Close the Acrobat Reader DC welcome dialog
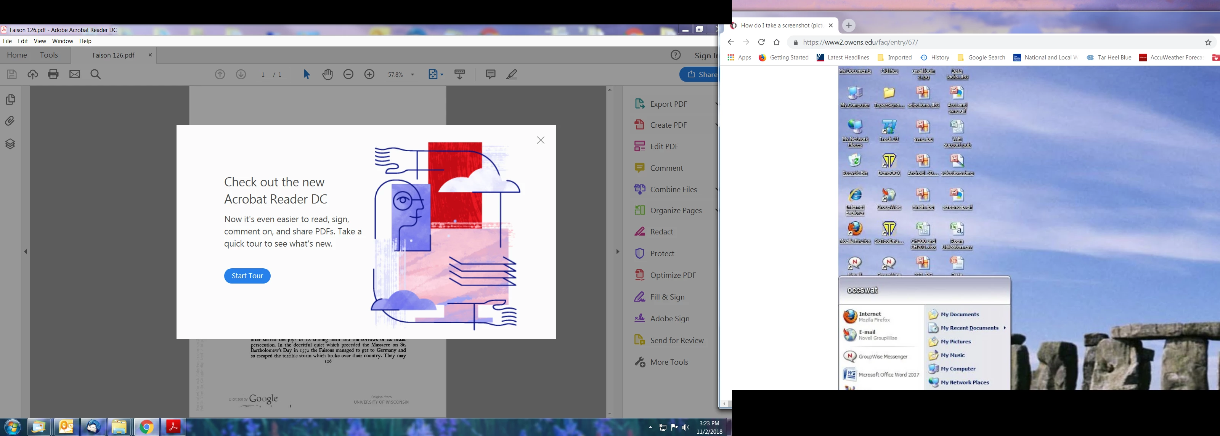 tap(541, 140)
